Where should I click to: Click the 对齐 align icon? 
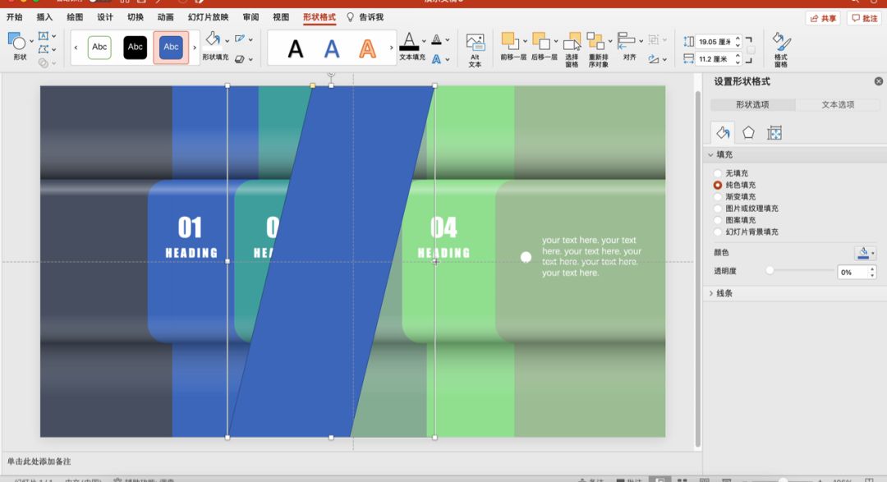[x=626, y=41]
